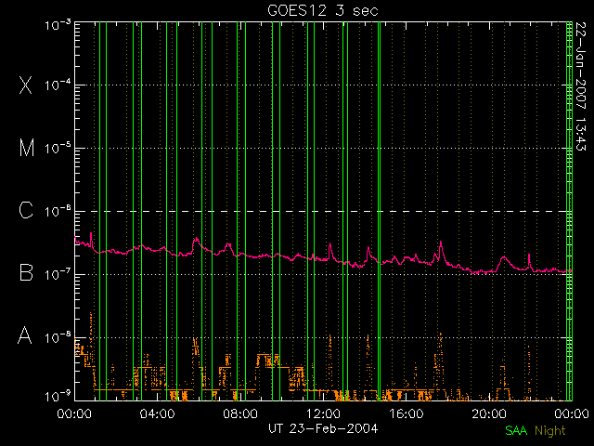The image size is (594, 446).
Task: Click the rightmost 00:00 time label
Action: [572, 413]
